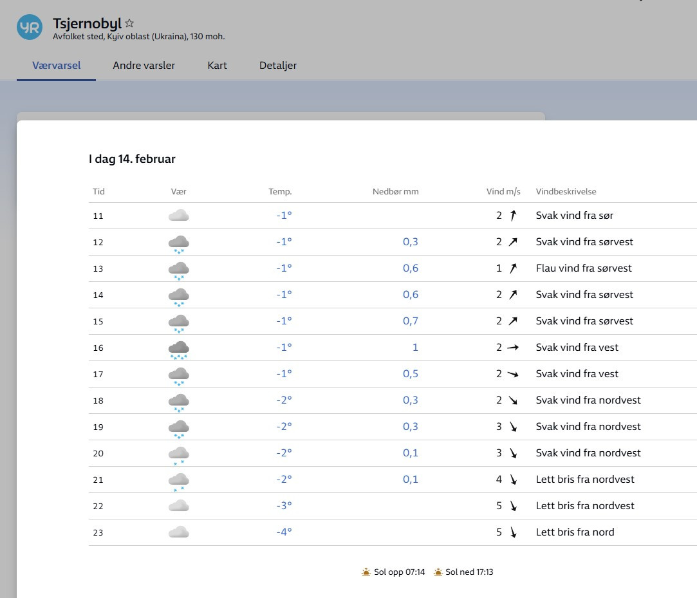Click the Vind m/s column header
Image resolution: width=697 pixels, height=598 pixels.
tap(503, 192)
